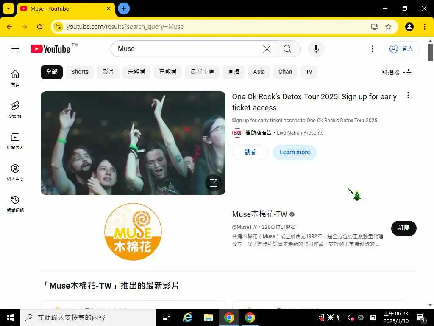The height and width of the screenshot is (326, 434).
Task: Select the Chan filter chip
Action: pos(285,72)
